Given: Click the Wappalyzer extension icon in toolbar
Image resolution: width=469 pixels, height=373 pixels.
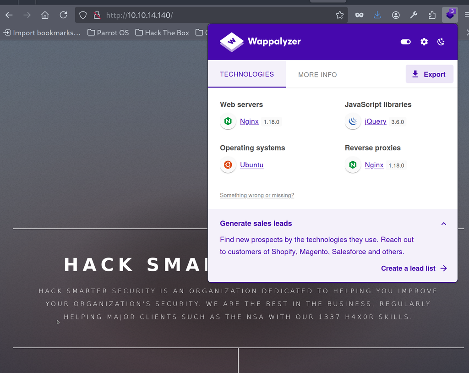Looking at the screenshot, I should point(450,15).
